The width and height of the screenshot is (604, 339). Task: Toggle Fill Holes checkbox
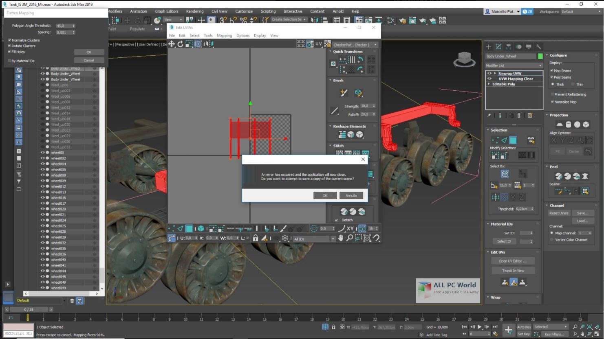tap(9, 52)
